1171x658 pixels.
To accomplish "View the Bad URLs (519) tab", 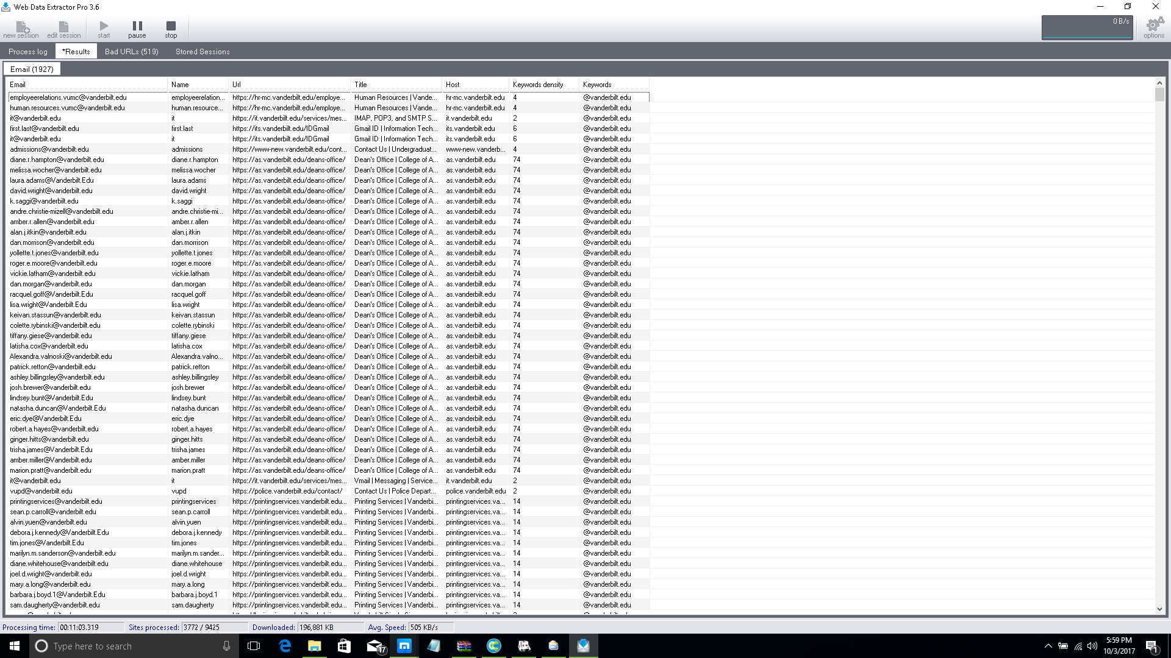I will pos(131,51).
